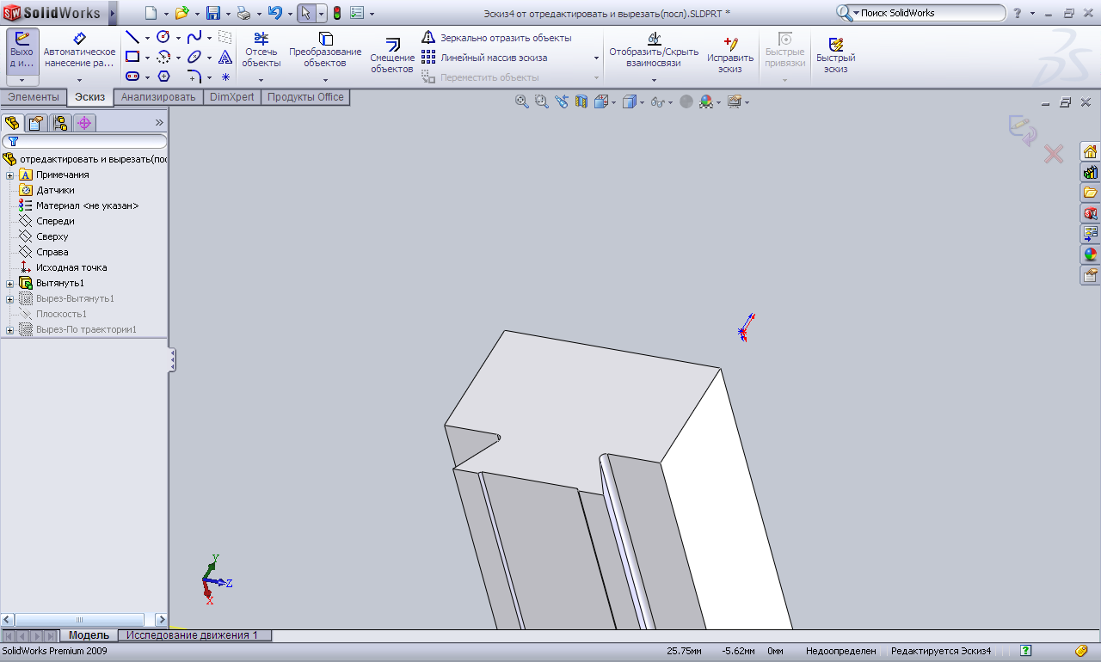Screen dimensions: 1101x662
Task: Open the DimXpertManager panel tab
Action: tap(84, 123)
